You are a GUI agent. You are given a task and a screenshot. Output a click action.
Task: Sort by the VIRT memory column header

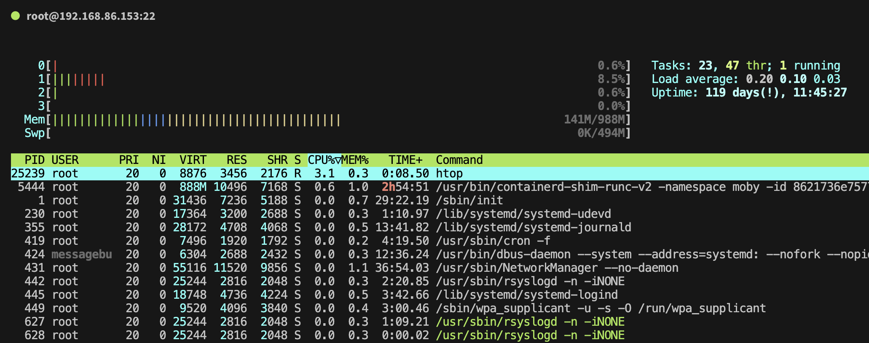pyautogui.click(x=193, y=160)
